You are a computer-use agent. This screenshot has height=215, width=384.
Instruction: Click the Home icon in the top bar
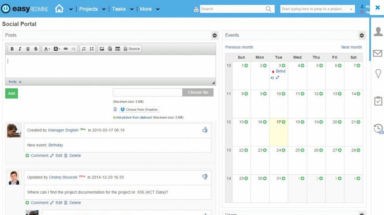click(x=59, y=9)
